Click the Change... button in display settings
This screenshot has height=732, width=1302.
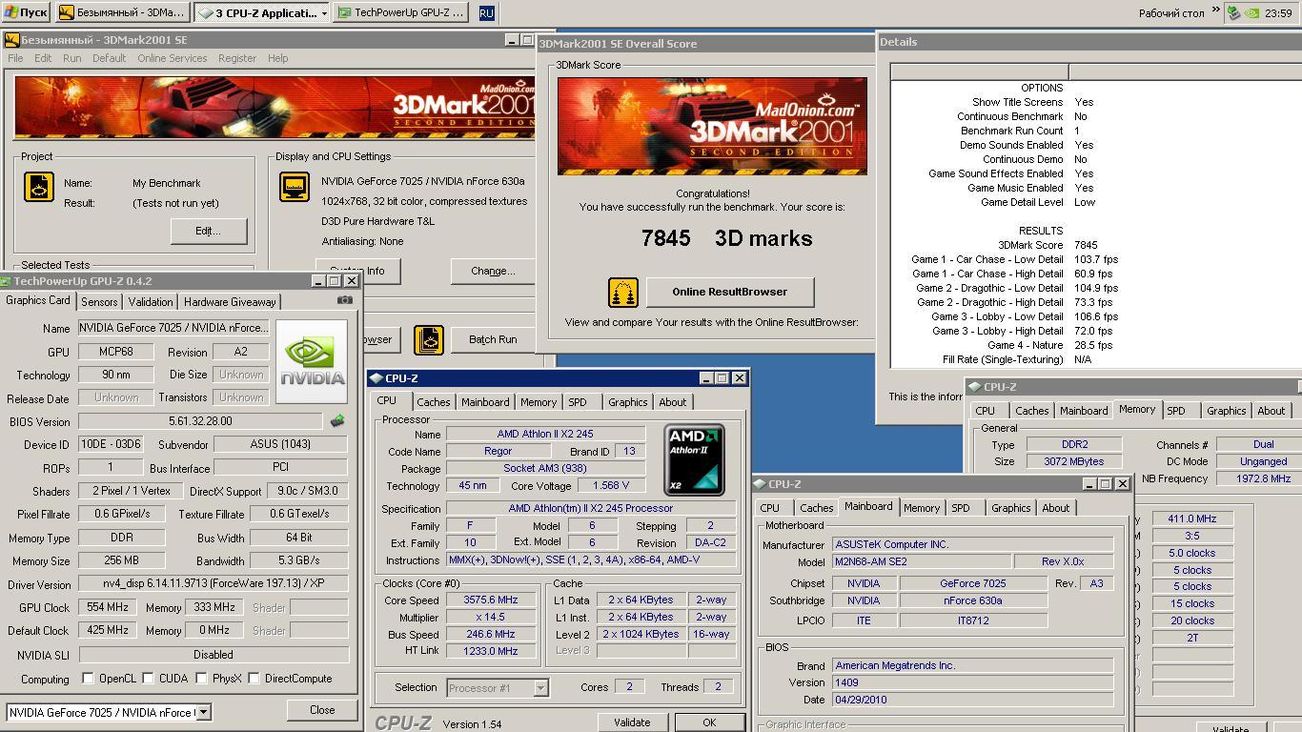point(493,271)
